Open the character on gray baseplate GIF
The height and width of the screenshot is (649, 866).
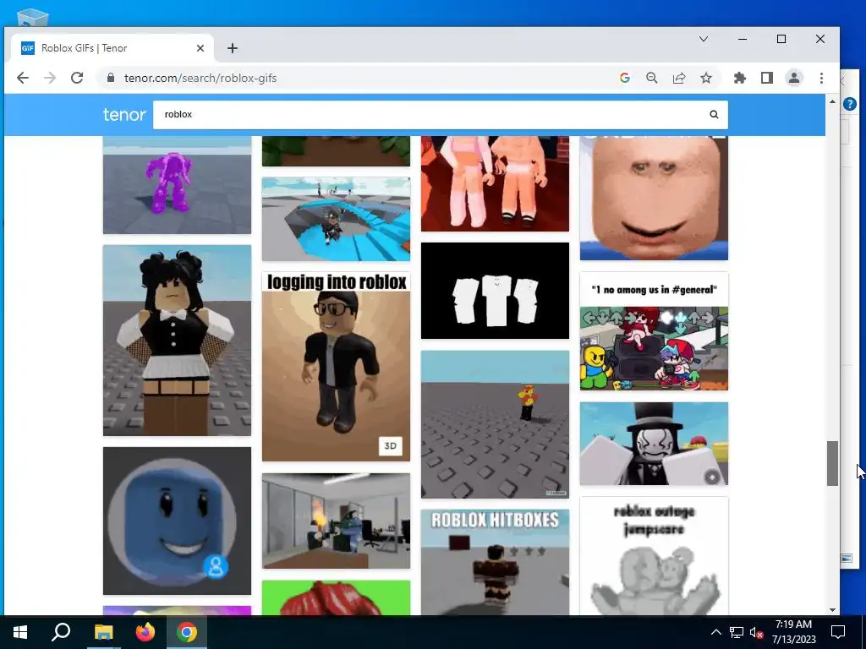495,424
